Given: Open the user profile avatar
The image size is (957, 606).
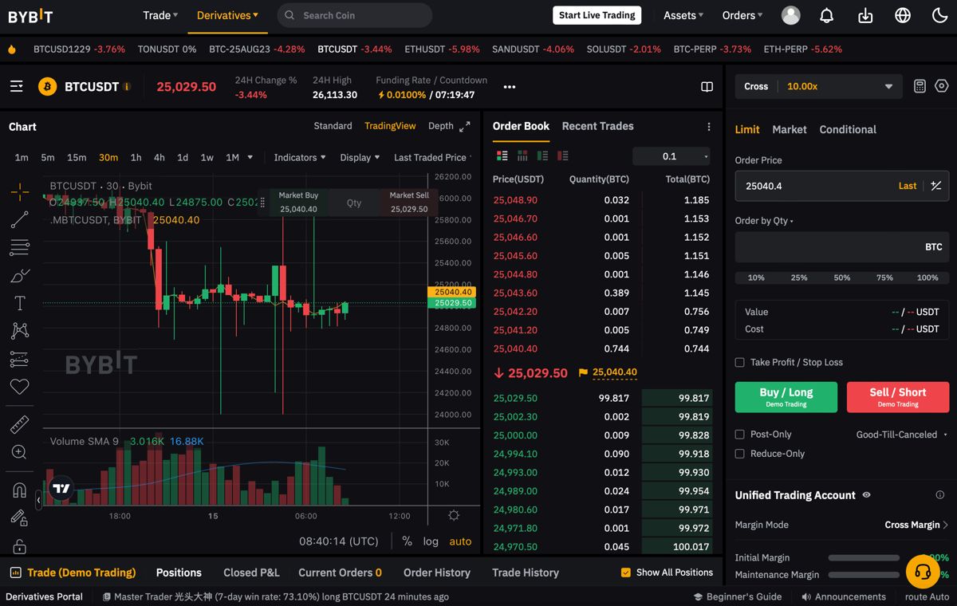Looking at the screenshot, I should pyautogui.click(x=791, y=15).
